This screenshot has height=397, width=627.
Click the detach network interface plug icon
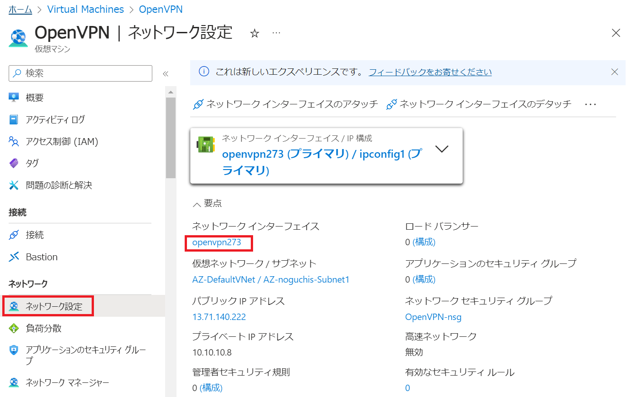point(391,104)
